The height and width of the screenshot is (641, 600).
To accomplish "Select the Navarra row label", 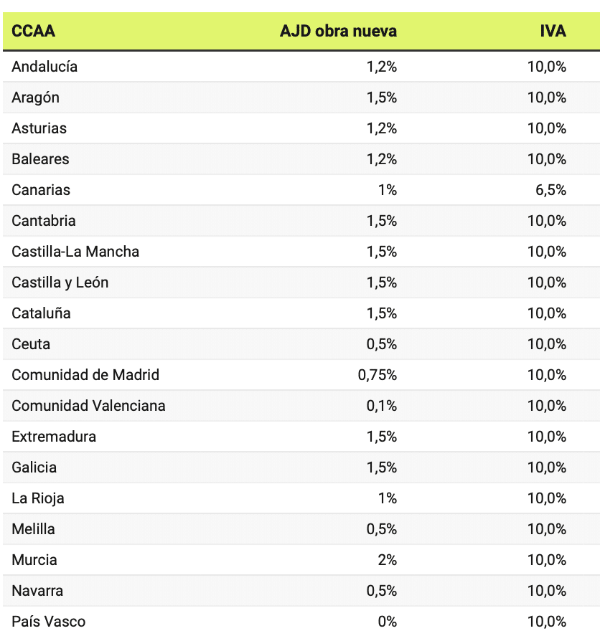I will pos(37,591).
